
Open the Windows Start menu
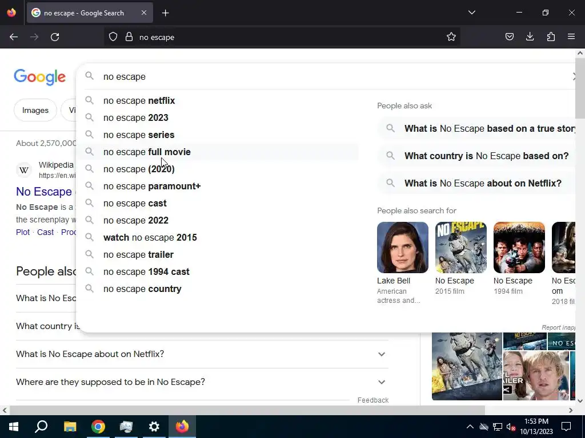[x=14, y=427]
